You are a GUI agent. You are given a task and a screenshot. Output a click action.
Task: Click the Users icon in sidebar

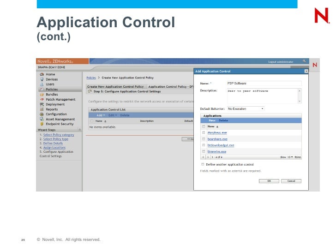(42, 84)
